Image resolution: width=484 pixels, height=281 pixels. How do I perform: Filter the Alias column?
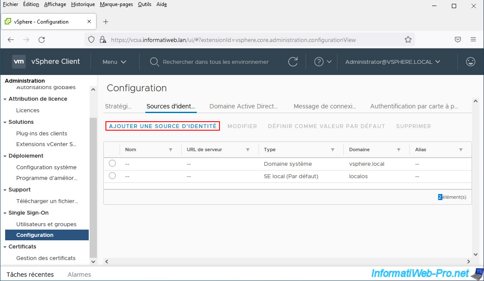tap(461, 149)
